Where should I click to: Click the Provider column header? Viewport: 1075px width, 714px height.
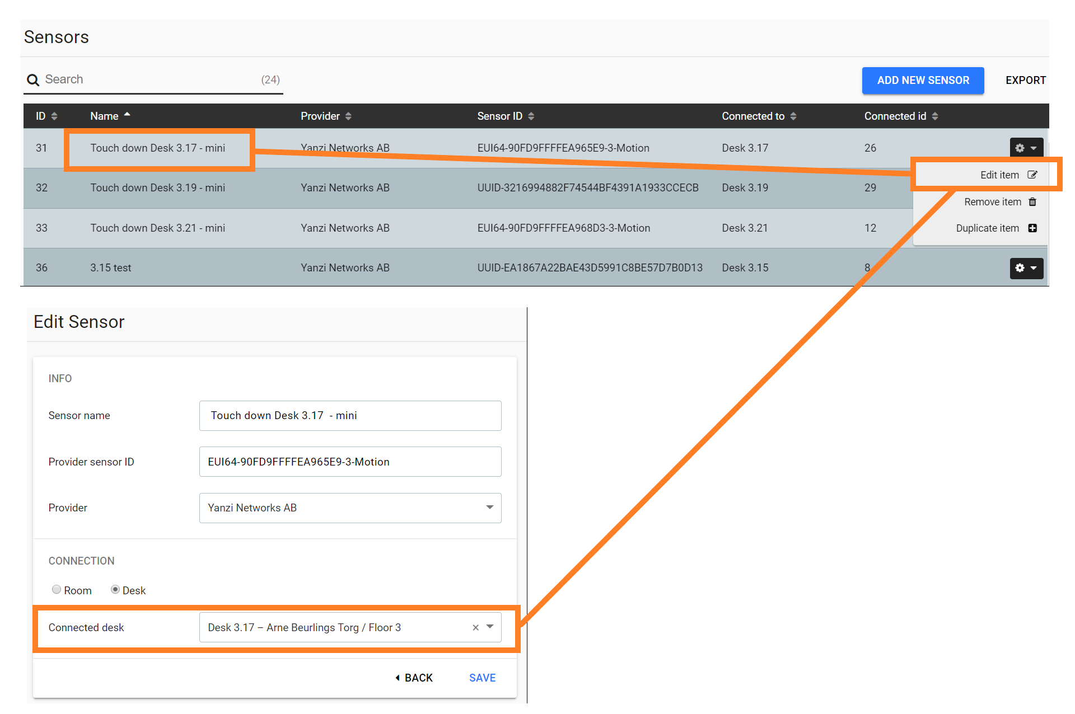[x=320, y=116]
